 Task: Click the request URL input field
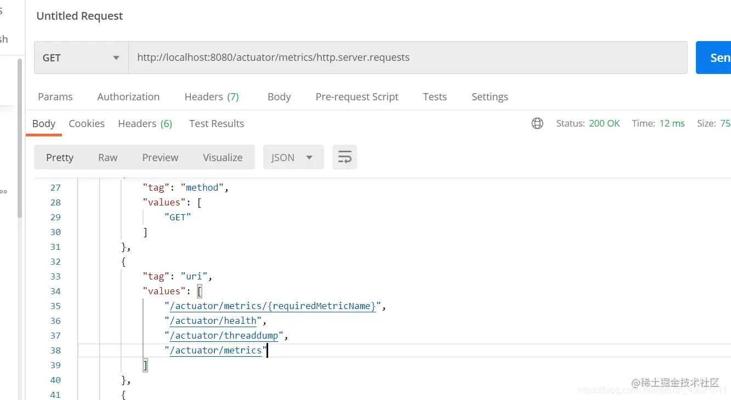pos(408,58)
